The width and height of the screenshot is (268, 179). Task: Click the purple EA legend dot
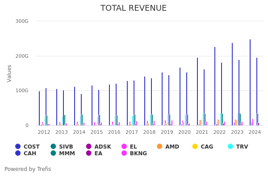89,153
